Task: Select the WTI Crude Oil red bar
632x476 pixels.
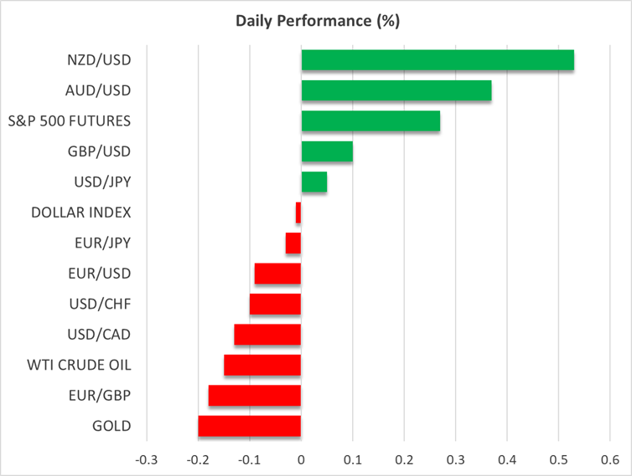Action: [262, 365]
